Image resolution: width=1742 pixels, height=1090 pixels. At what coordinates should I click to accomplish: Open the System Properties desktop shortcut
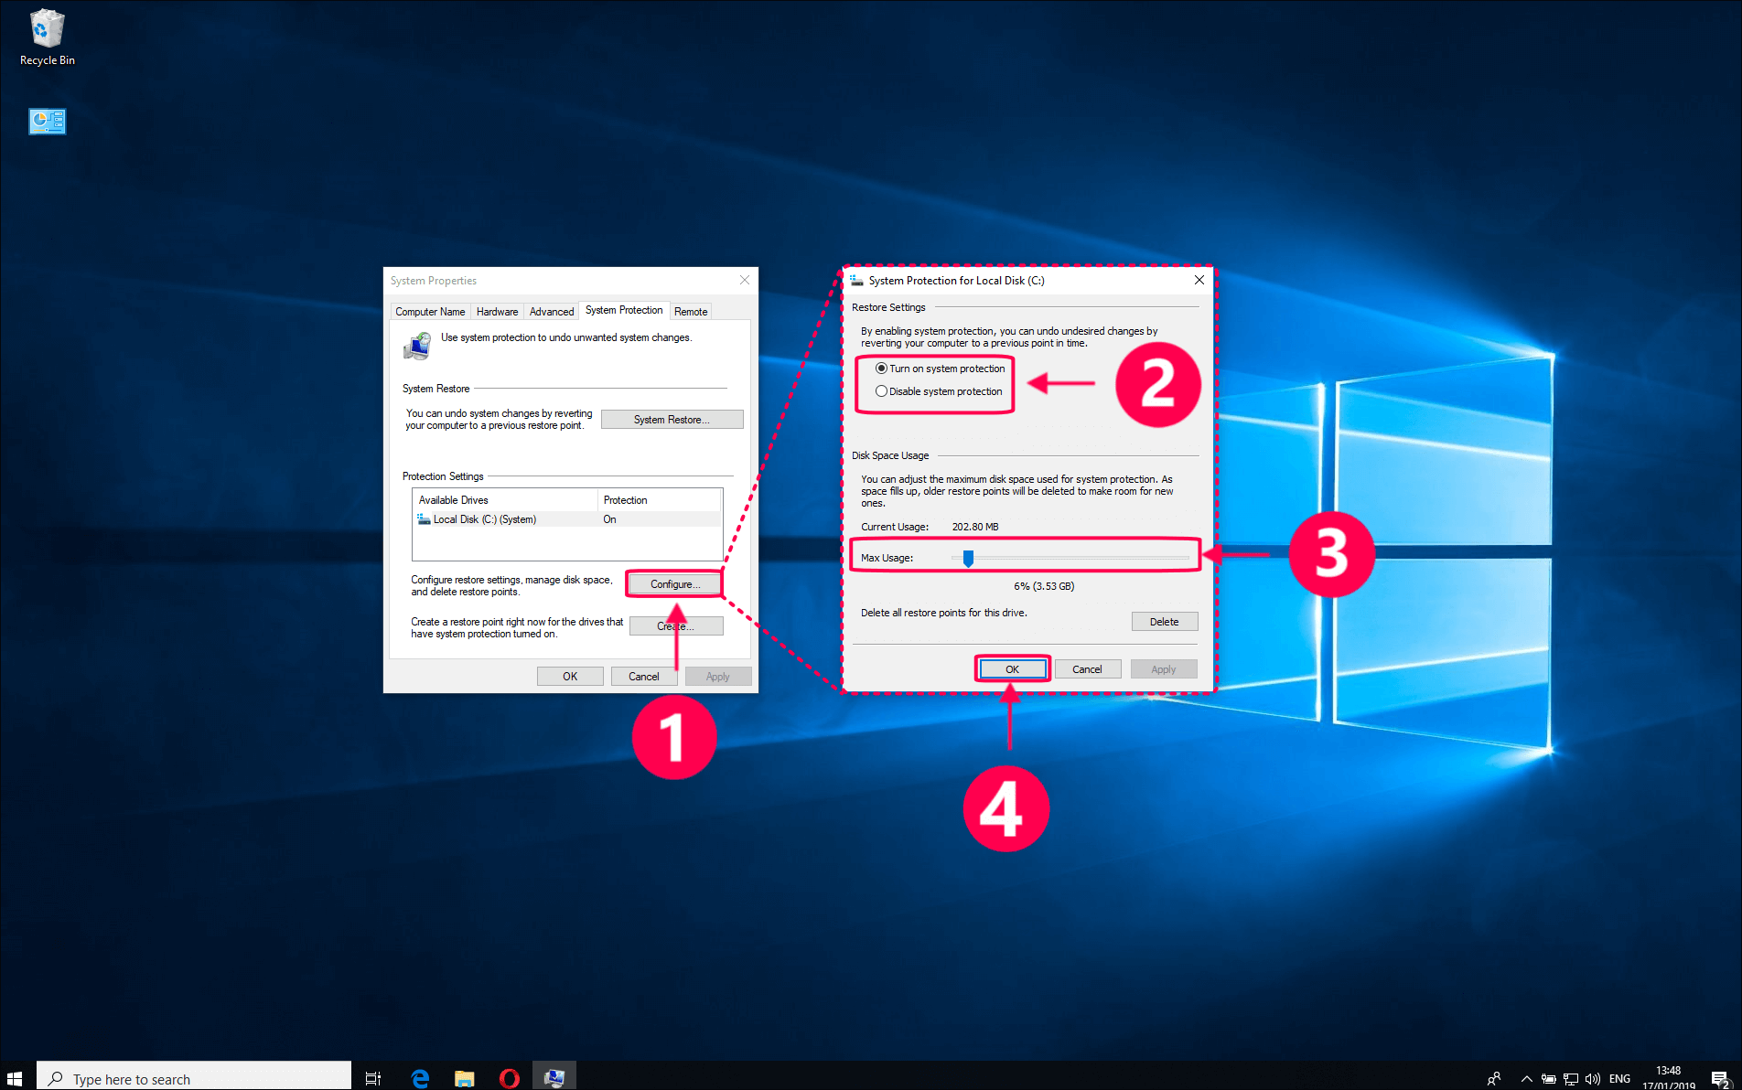click(x=46, y=121)
